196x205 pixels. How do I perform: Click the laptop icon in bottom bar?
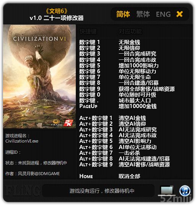coord(167,191)
